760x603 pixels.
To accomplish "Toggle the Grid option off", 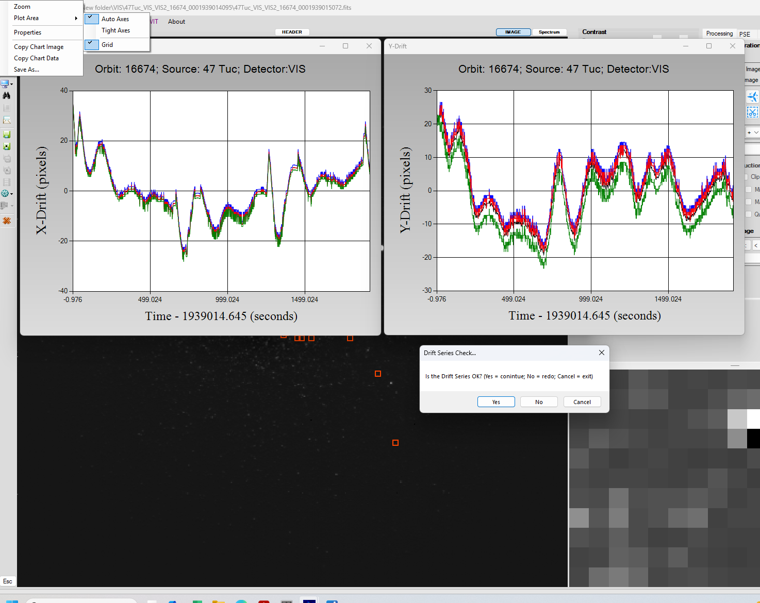I will pos(107,45).
